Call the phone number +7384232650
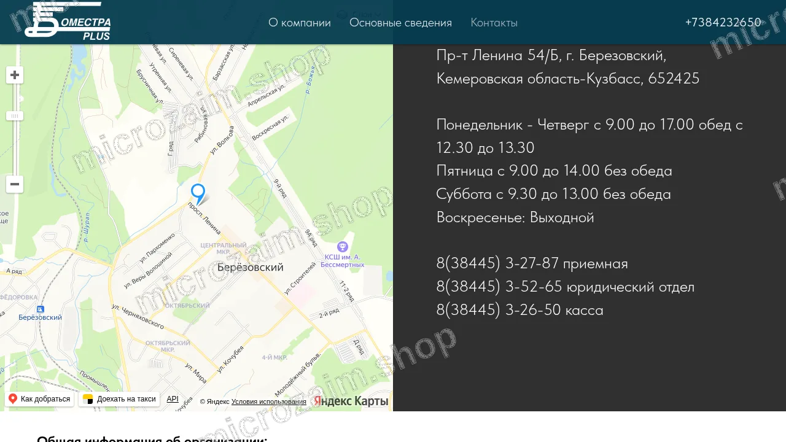 coord(723,22)
